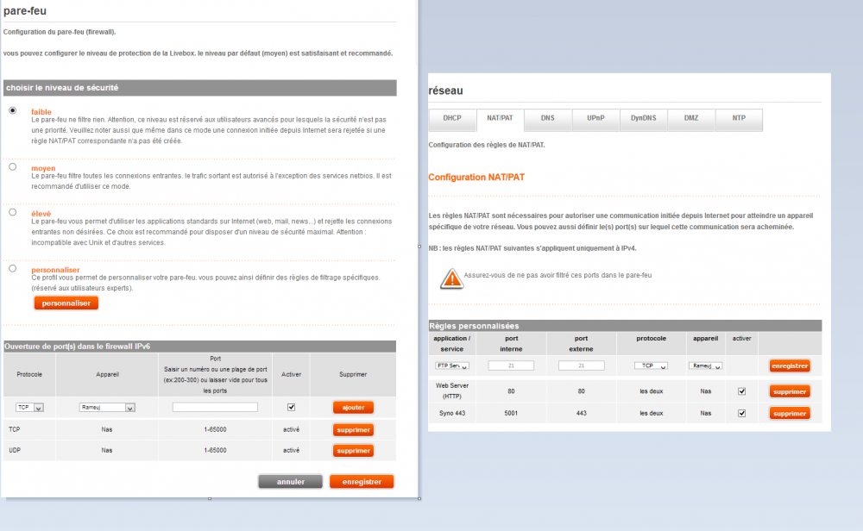Open the IPv6 Appareil Rameuj dropdown
Viewport: 863px width, 531px height.
click(x=107, y=408)
